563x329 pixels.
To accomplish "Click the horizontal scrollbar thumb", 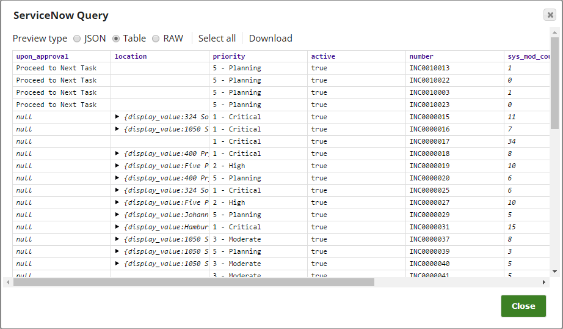I will tap(194, 283).
